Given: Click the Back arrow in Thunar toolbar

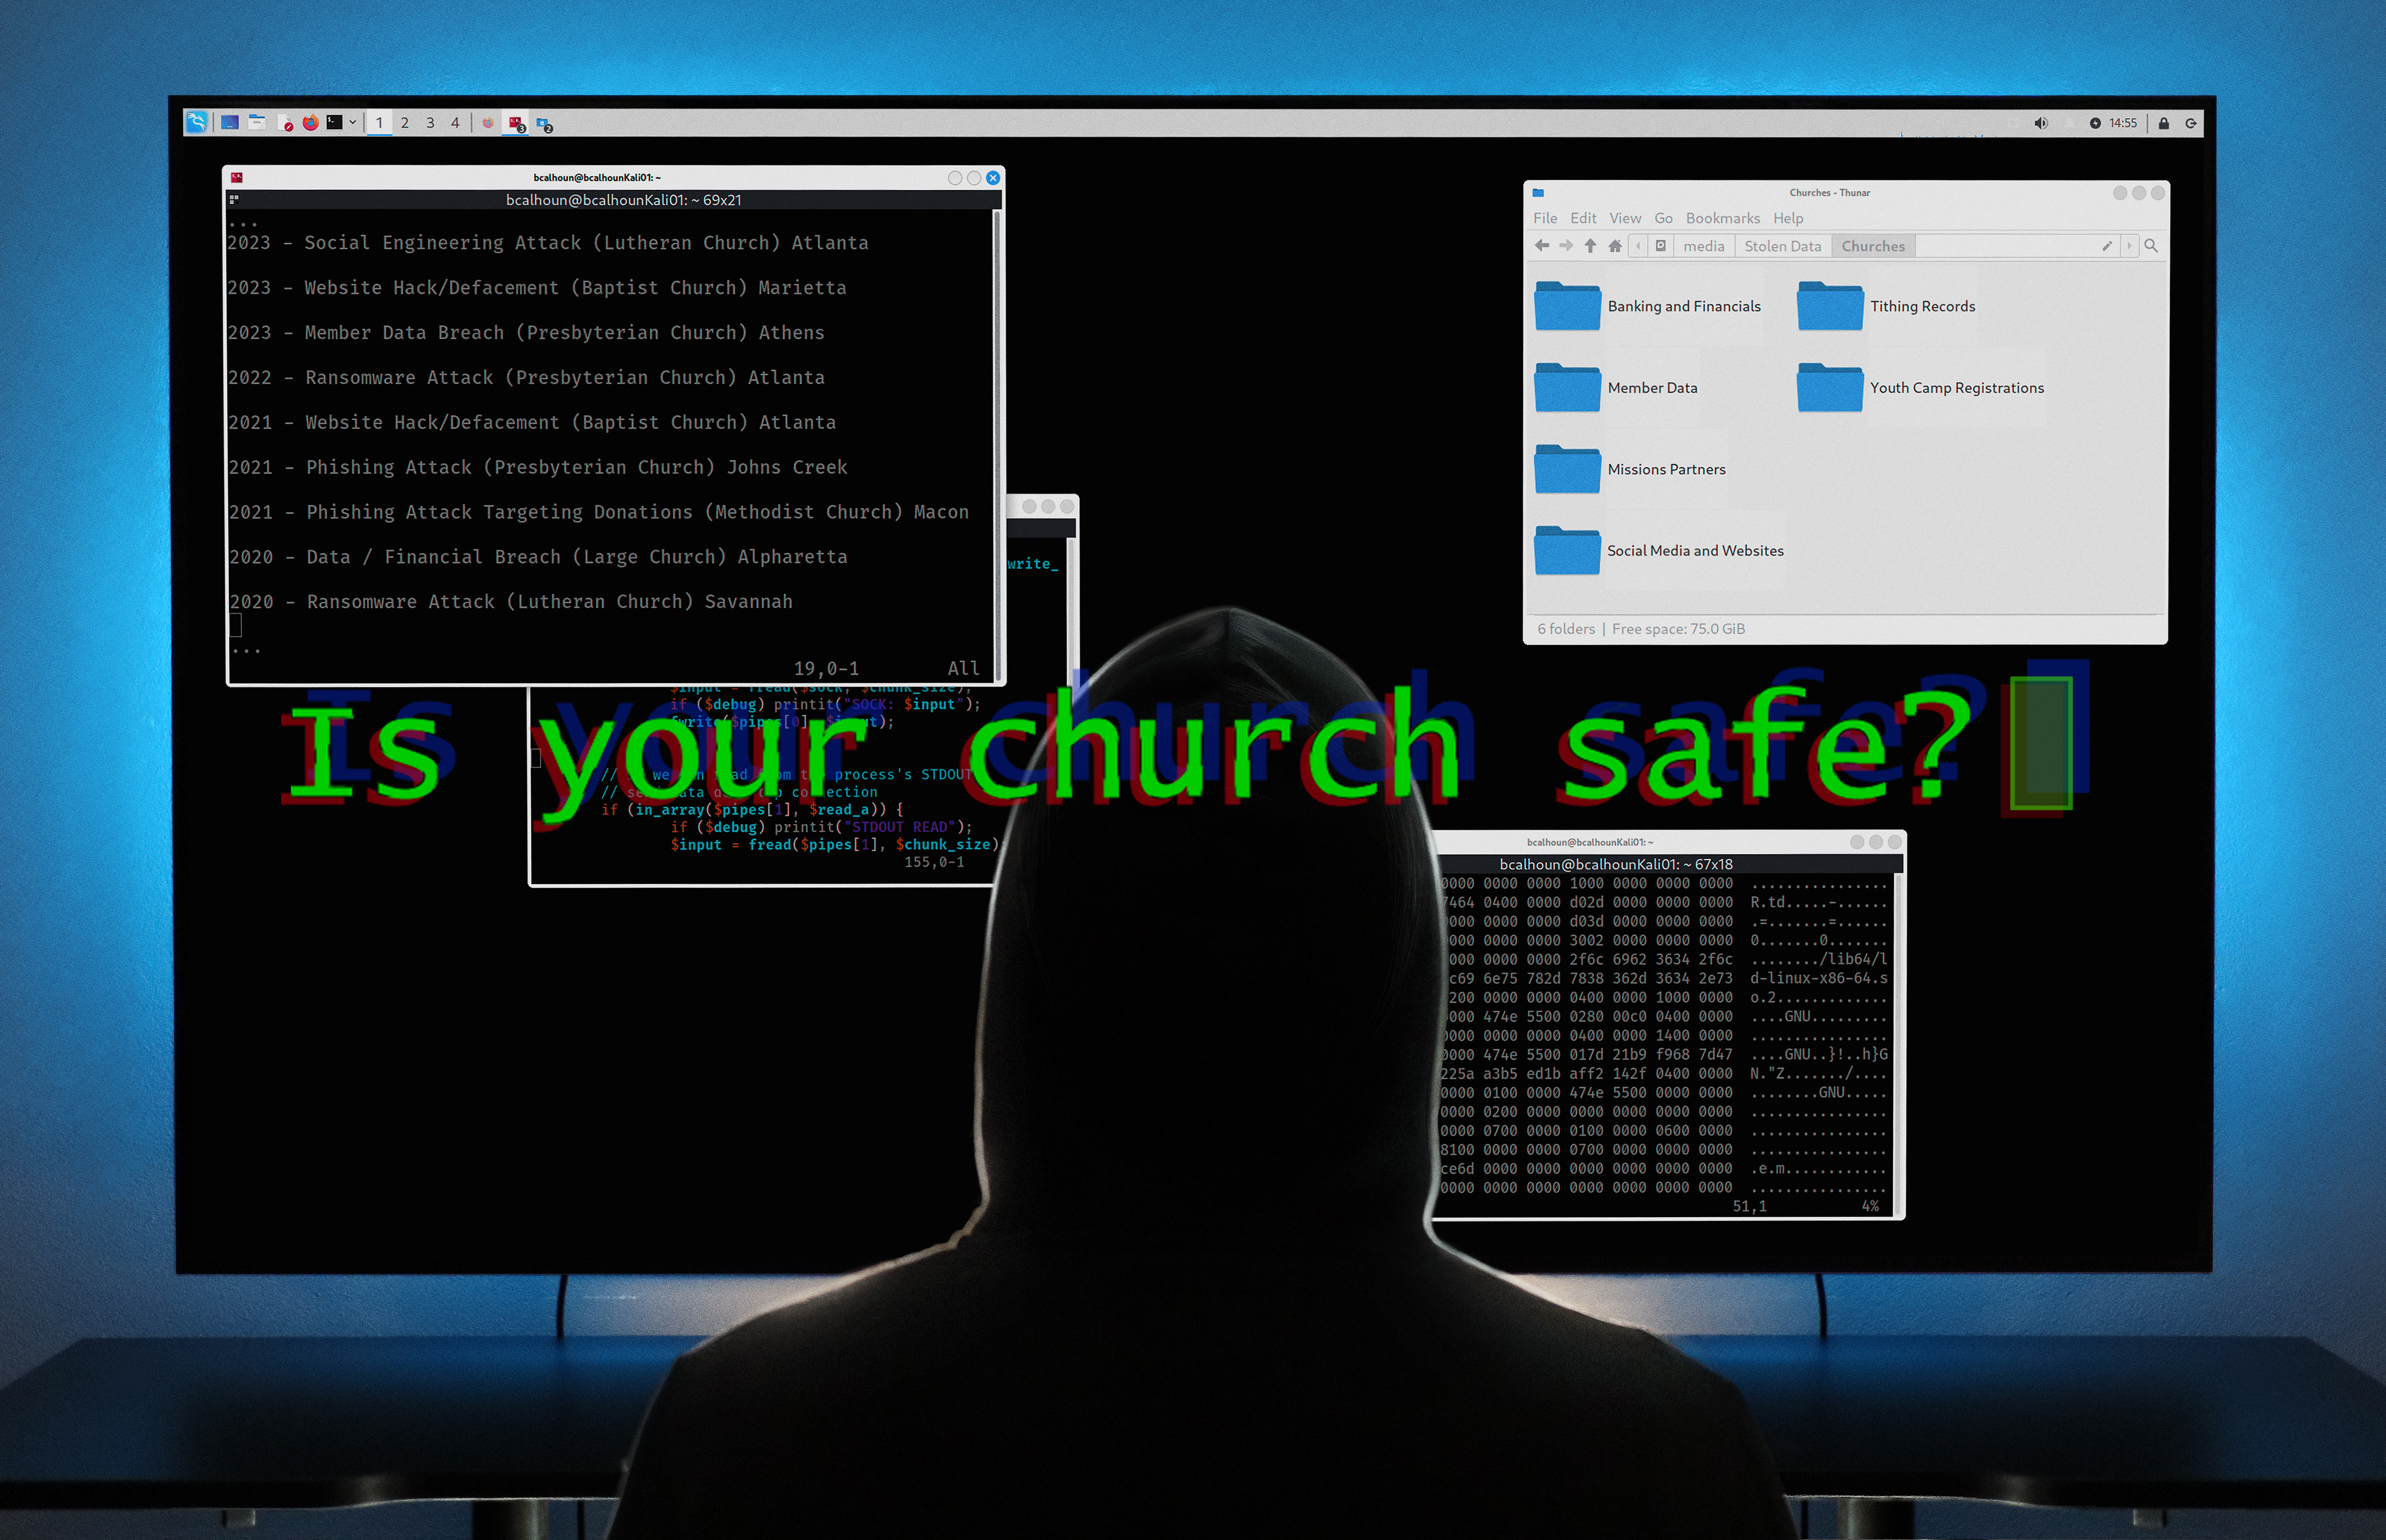Looking at the screenshot, I should pyautogui.click(x=1542, y=246).
